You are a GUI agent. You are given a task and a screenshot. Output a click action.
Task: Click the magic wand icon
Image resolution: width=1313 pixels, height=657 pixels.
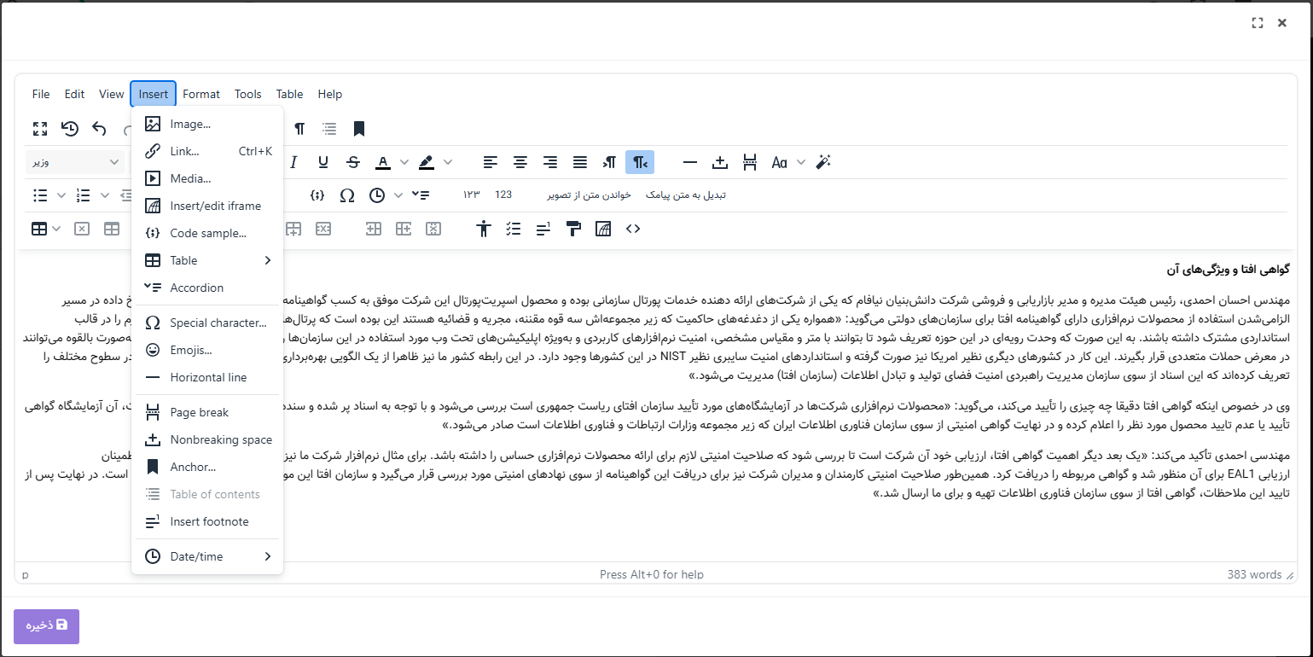(x=823, y=162)
